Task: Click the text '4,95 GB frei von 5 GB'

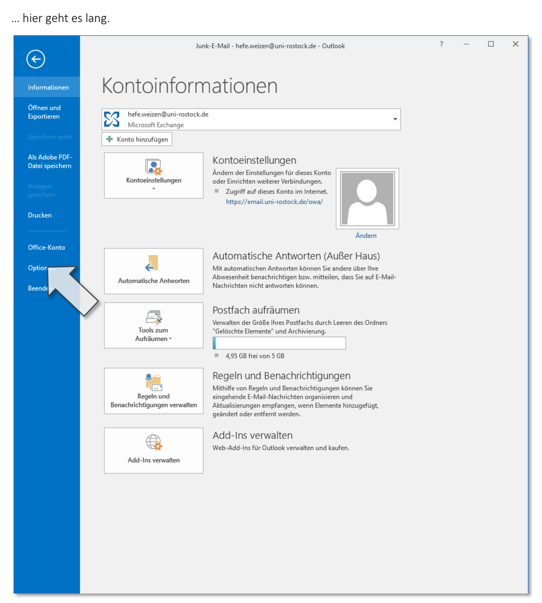Action: (x=255, y=356)
